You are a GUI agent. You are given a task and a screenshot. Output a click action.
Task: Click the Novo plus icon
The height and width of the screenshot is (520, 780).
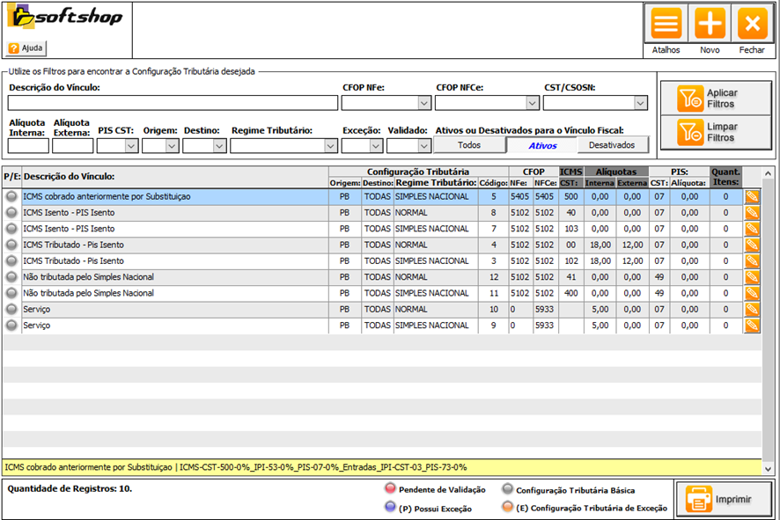pyautogui.click(x=710, y=24)
